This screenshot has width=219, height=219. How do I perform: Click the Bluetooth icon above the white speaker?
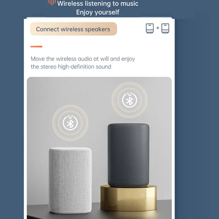[70, 123]
